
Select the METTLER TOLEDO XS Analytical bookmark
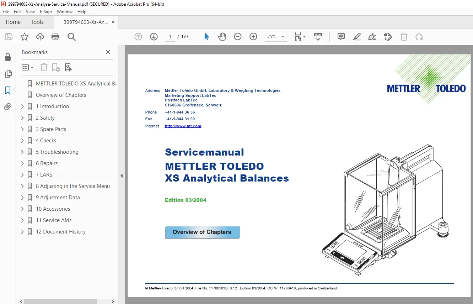click(x=76, y=84)
